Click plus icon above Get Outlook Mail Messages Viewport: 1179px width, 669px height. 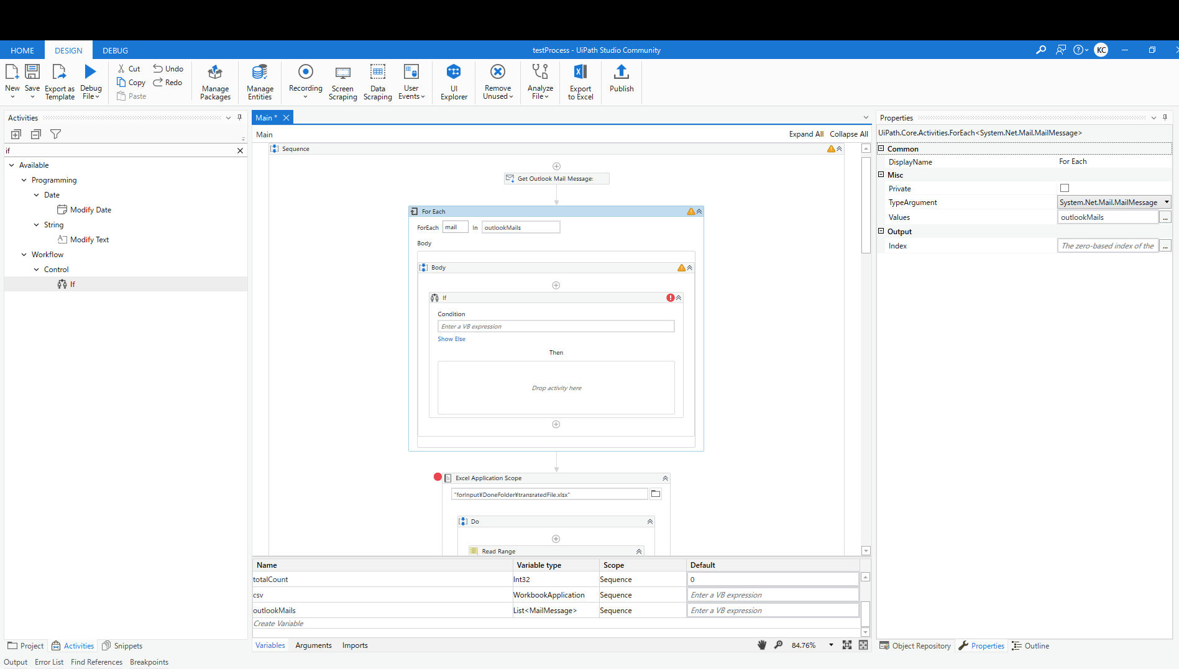(556, 166)
